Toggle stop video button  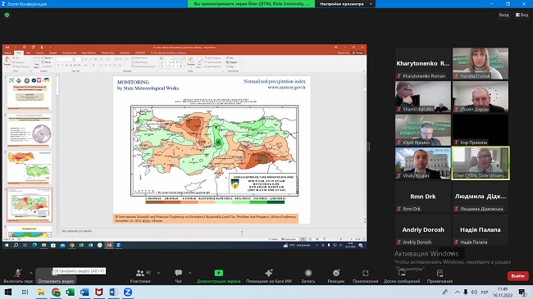pyautogui.click(x=56, y=276)
